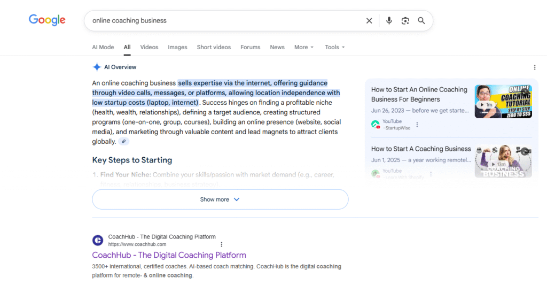Screen dimensions: 547x285
Task: Click the source link chip icon
Action: (x=124, y=142)
